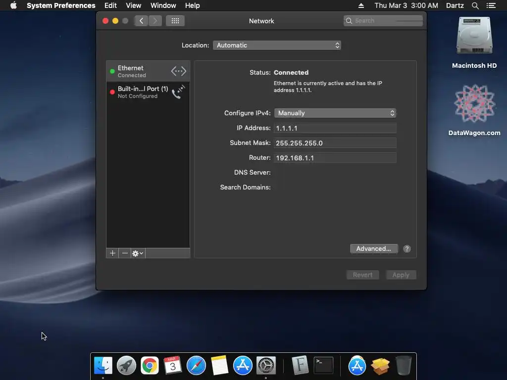Remove the selected service with minus button

click(x=125, y=253)
